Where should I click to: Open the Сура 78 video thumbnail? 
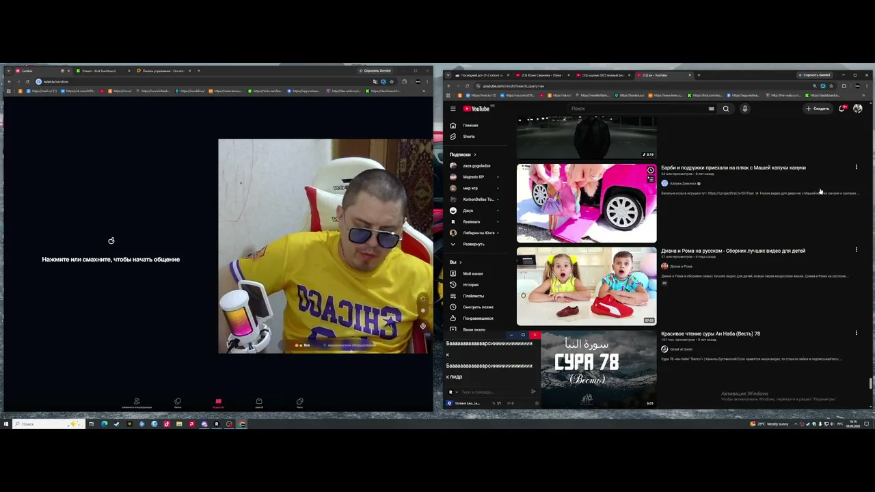(598, 369)
